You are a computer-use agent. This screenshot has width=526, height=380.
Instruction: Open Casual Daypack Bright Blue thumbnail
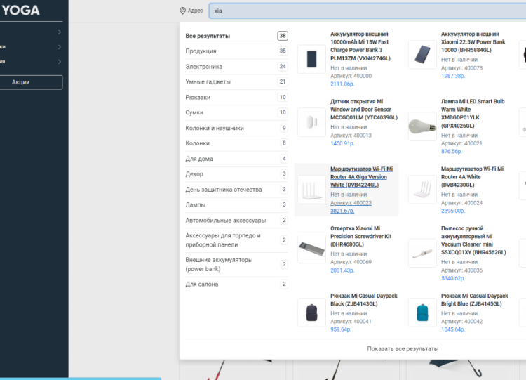pos(422,313)
